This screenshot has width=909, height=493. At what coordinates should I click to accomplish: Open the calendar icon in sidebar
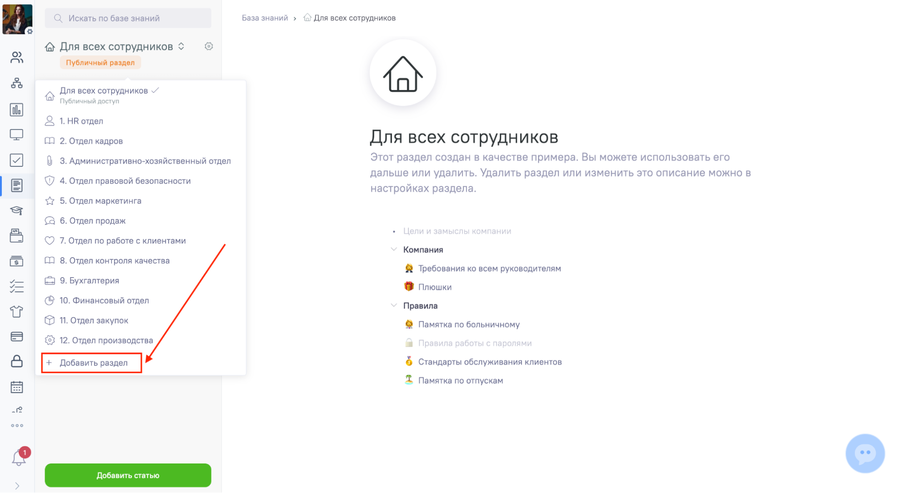coord(17,387)
